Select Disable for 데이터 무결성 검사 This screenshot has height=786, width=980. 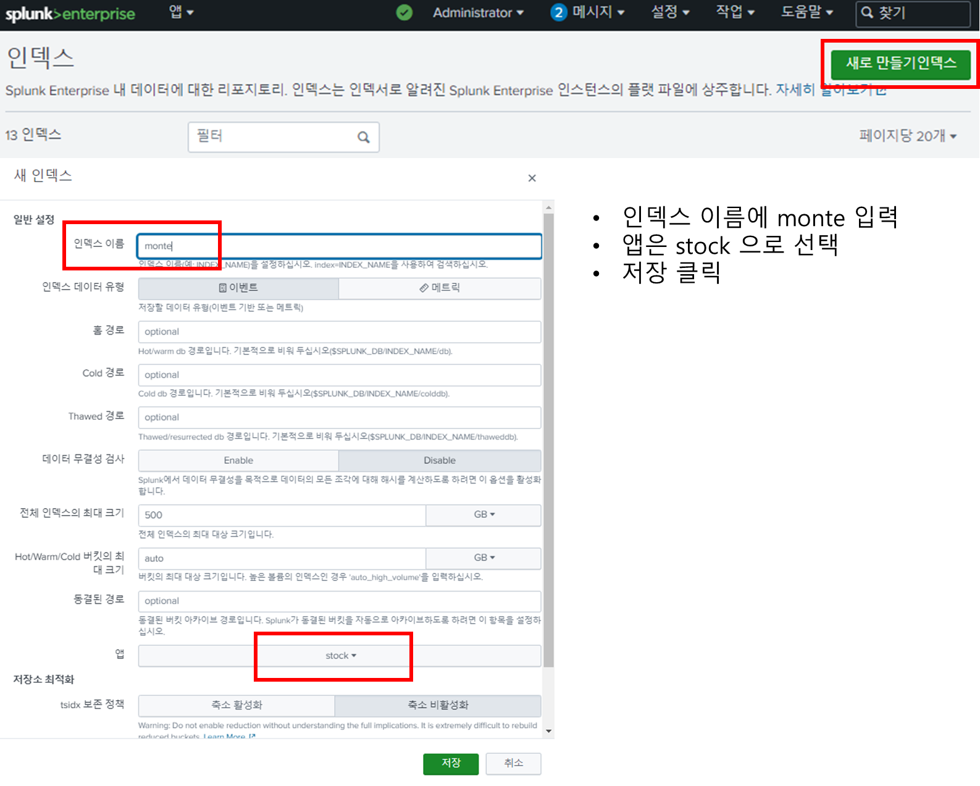(x=440, y=461)
